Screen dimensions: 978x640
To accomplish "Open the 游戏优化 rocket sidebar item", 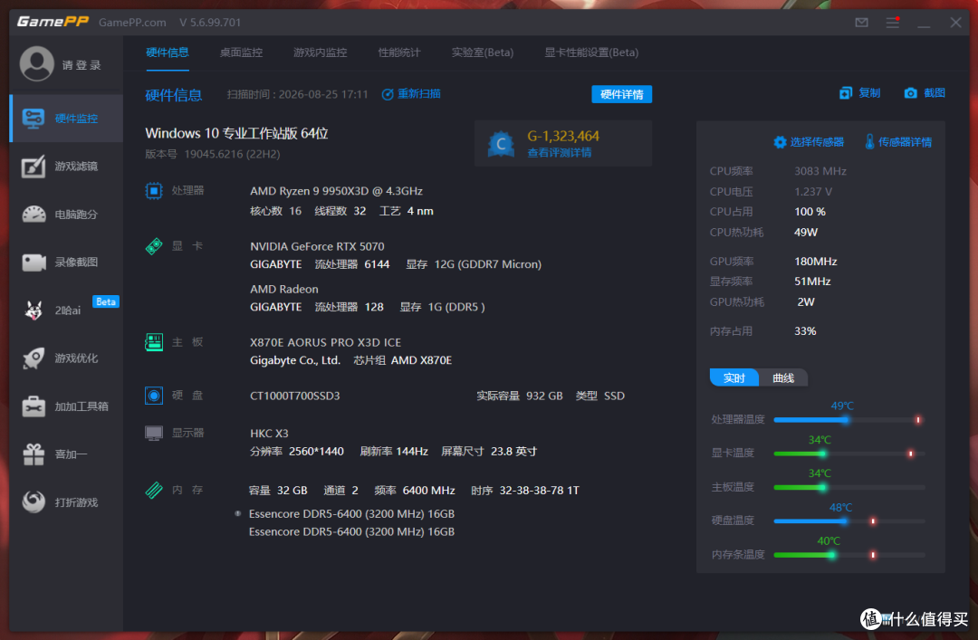I will tap(67, 358).
